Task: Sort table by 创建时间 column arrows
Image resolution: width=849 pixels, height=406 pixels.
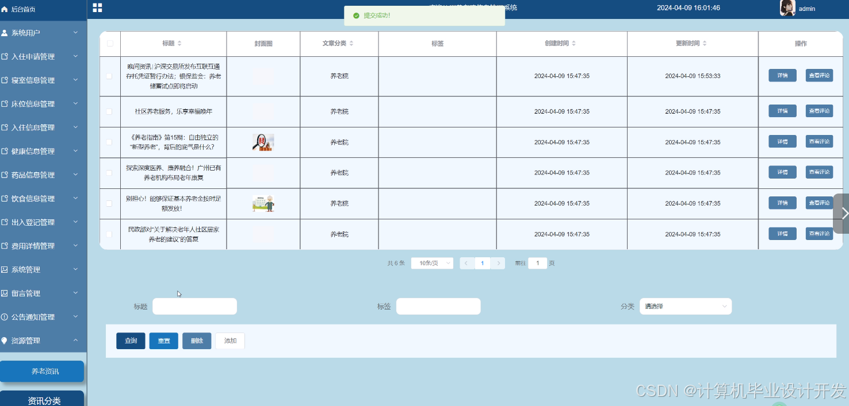Action: tap(573, 44)
